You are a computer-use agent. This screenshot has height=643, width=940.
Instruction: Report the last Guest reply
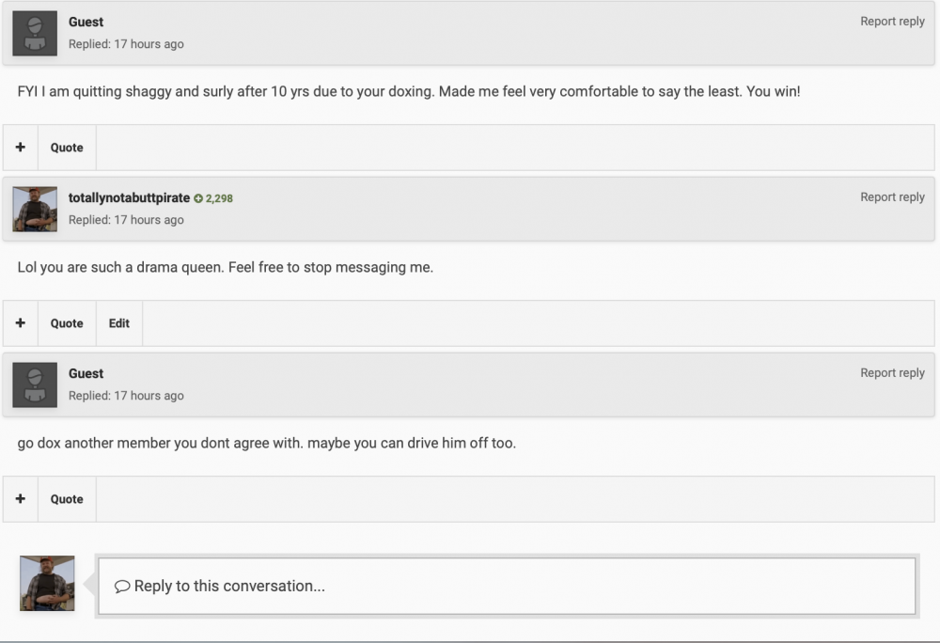coord(892,373)
